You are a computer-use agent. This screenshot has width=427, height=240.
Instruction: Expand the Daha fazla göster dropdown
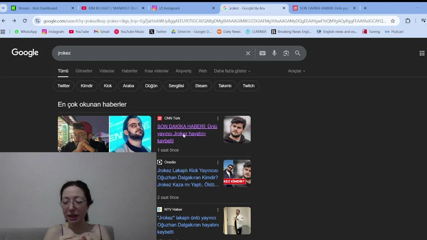(232, 71)
